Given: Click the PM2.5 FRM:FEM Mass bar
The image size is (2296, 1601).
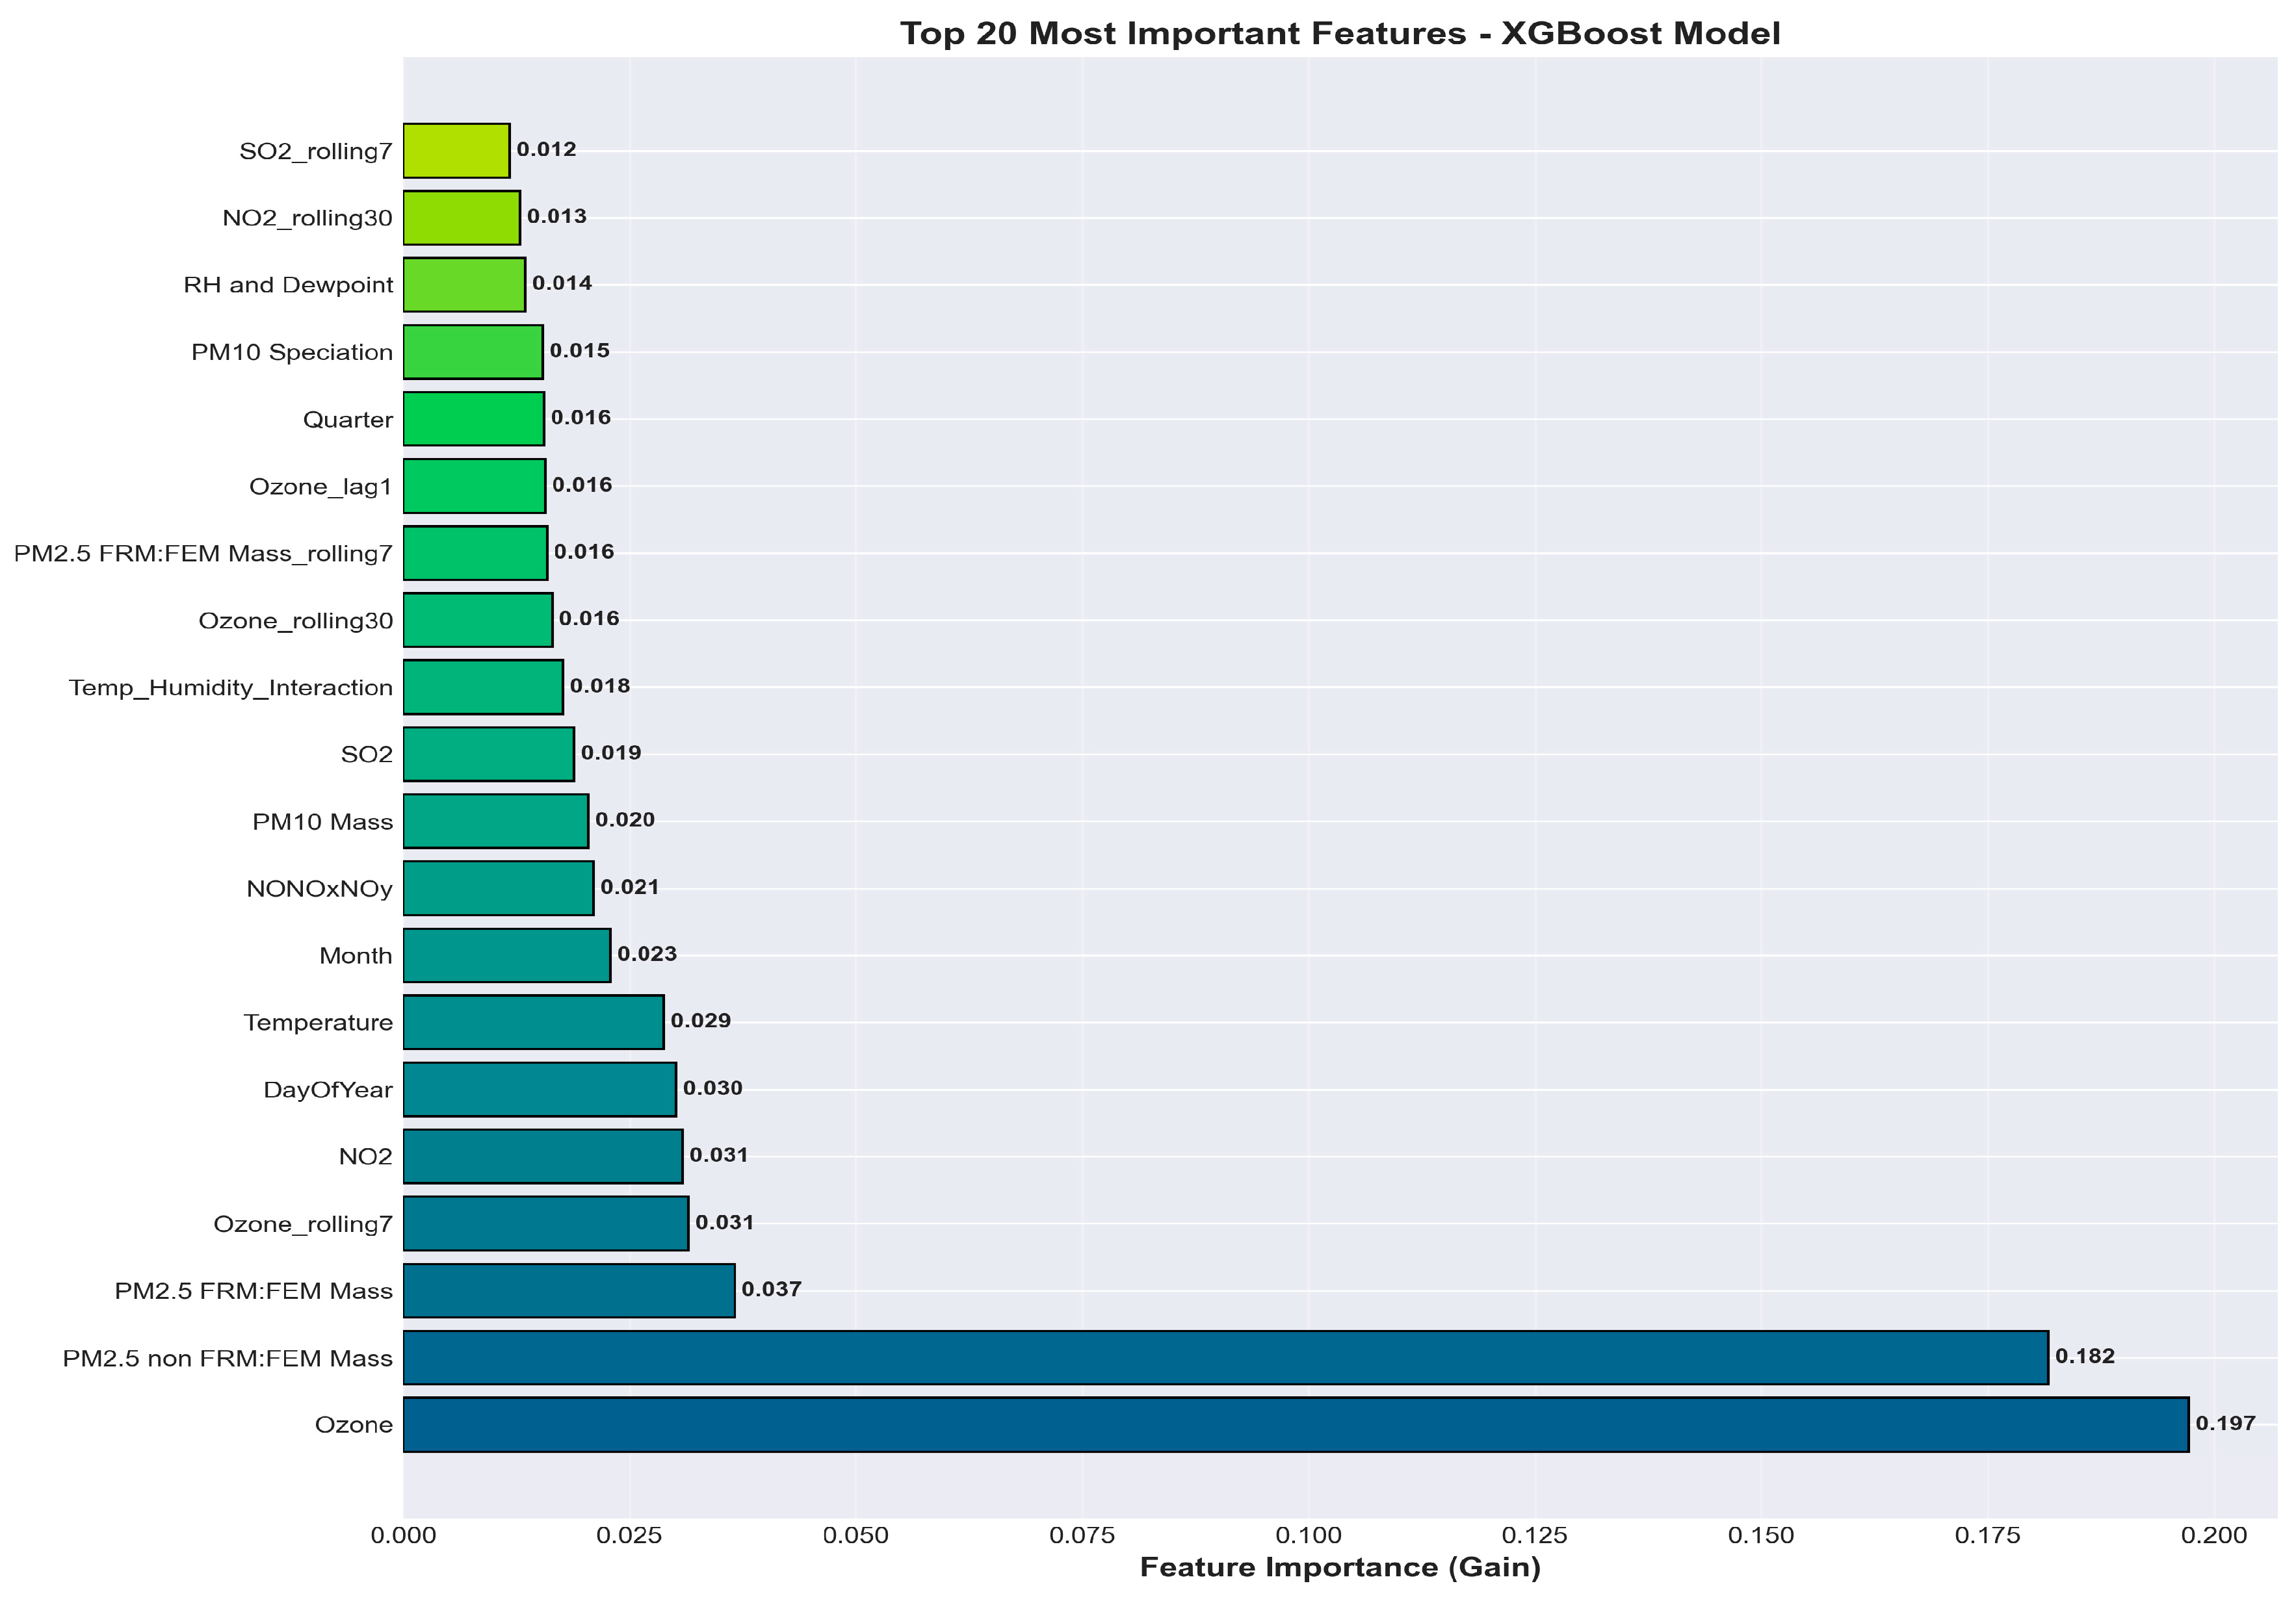Looking at the screenshot, I should [x=568, y=1290].
